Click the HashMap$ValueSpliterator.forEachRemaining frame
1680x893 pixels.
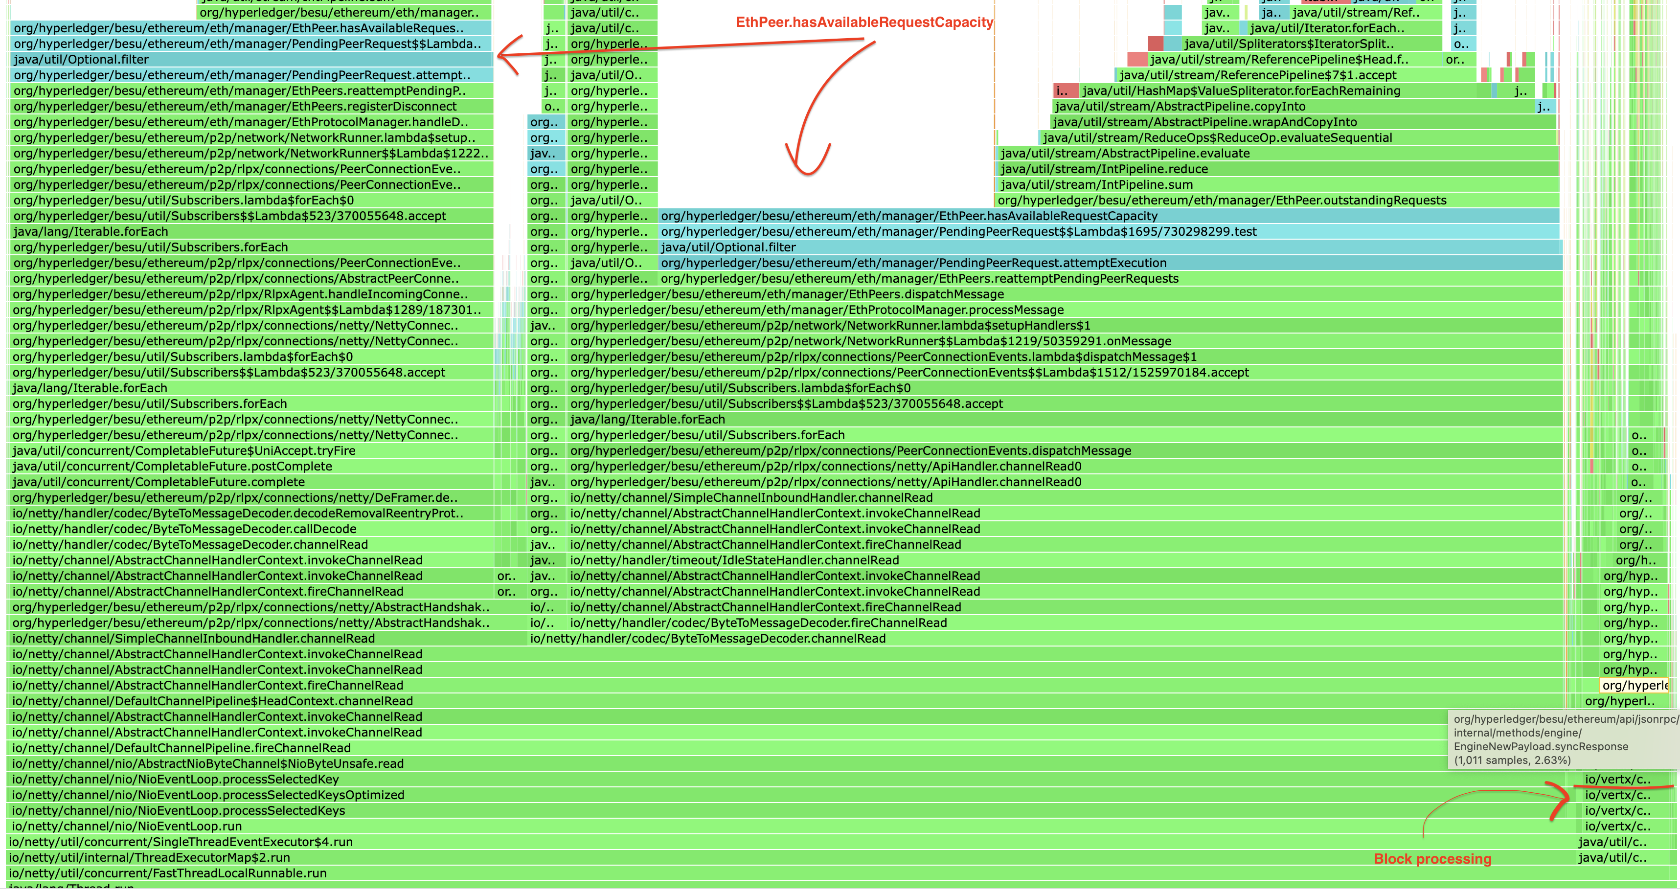1239,90
